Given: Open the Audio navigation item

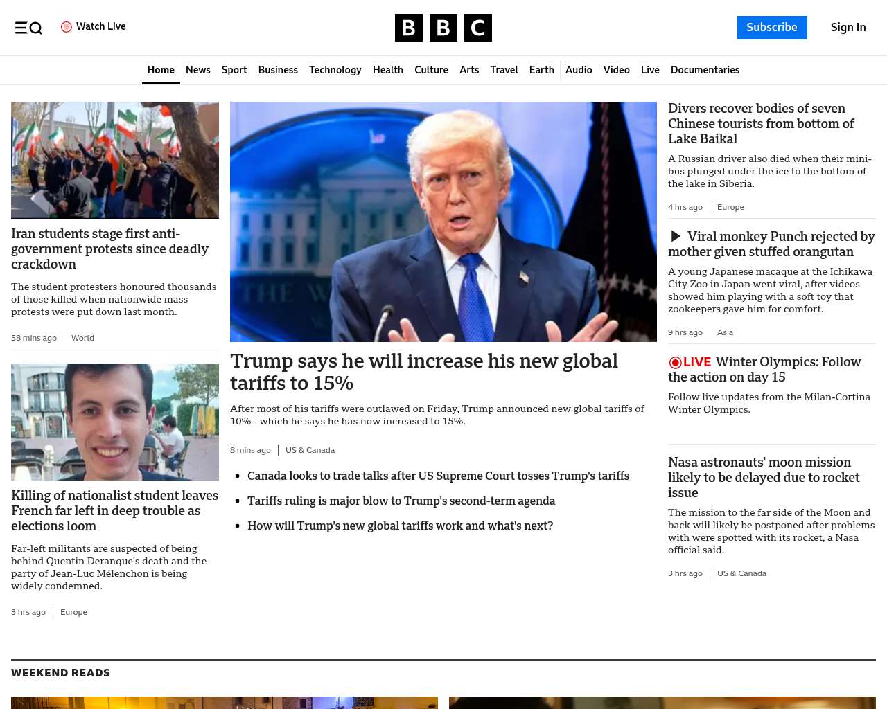Looking at the screenshot, I should [x=579, y=70].
